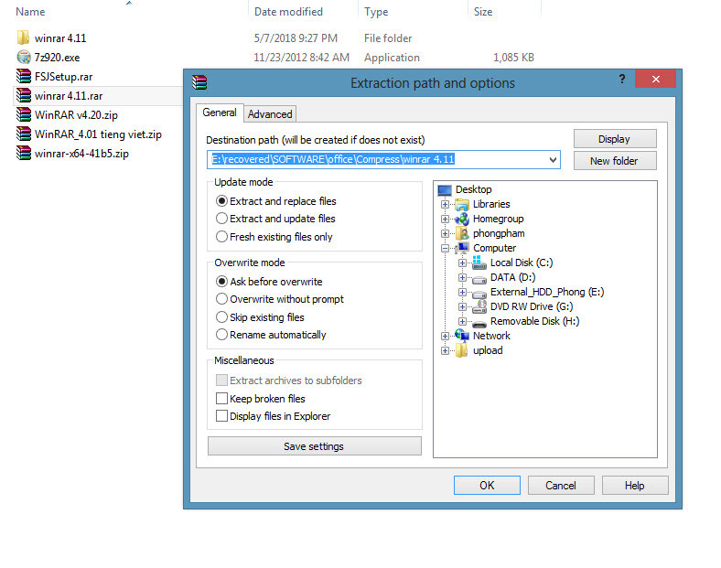Click the FSJSetup.rar archive icon

[24, 76]
